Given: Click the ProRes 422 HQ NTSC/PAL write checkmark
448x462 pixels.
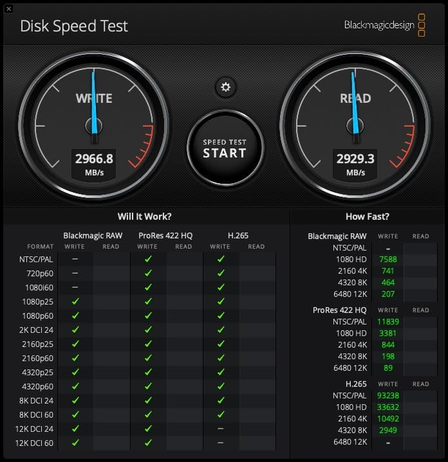Looking at the screenshot, I should pos(148,259).
